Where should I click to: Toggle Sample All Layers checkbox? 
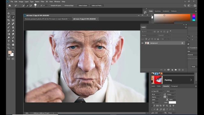50,6
